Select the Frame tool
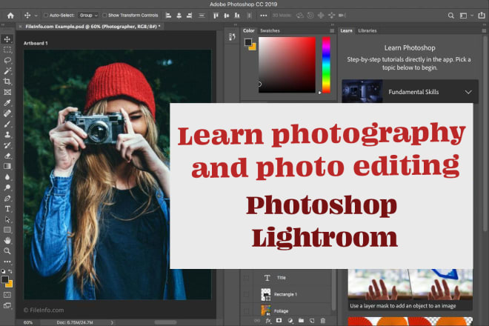 [x=7, y=92]
